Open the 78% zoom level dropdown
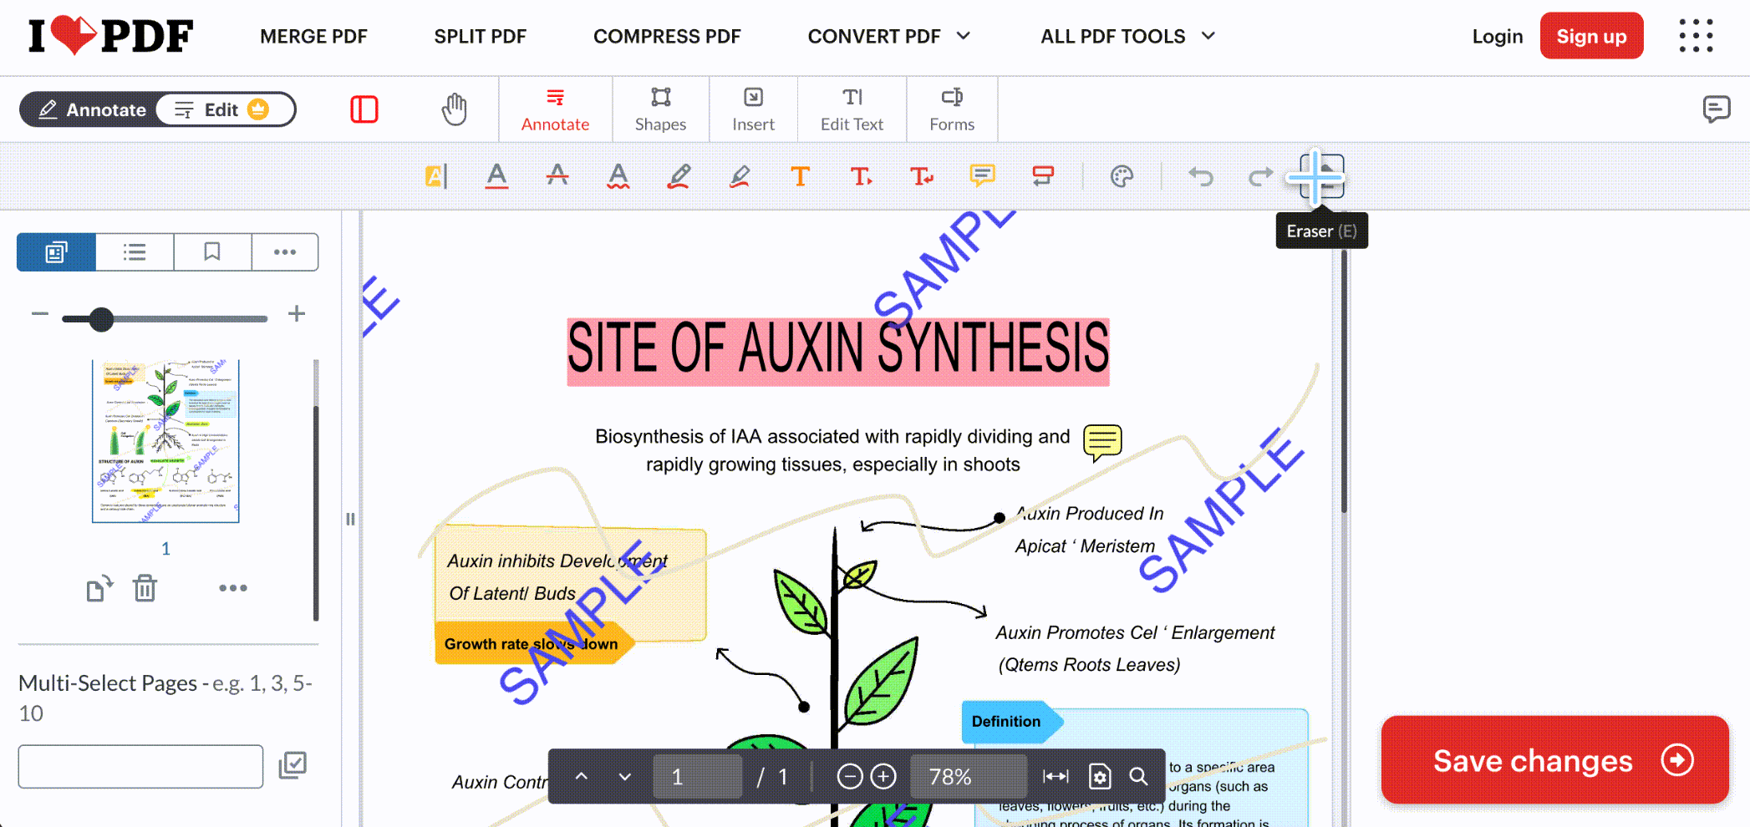This screenshot has width=1750, height=827. coord(968,777)
